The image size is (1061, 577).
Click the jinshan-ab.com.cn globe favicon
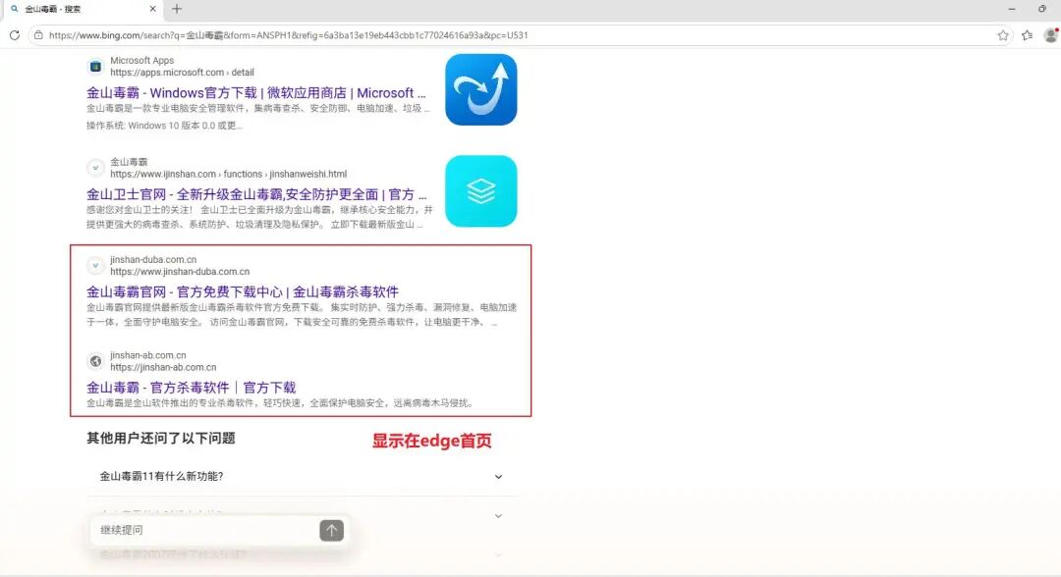(x=95, y=361)
